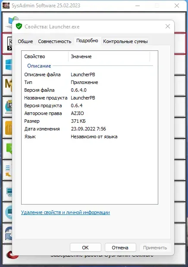Open Удаление свойств и личной информации link
The image size is (188, 267).
(x=66, y=212)
